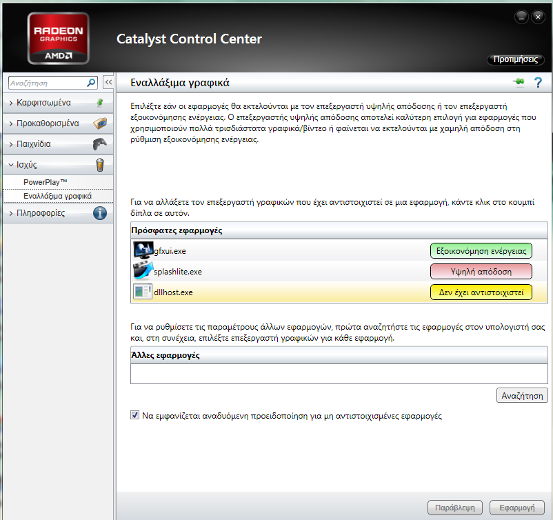
Task: Click the presets icon beside Προκαθορισμένα
Action: point(100,123)
